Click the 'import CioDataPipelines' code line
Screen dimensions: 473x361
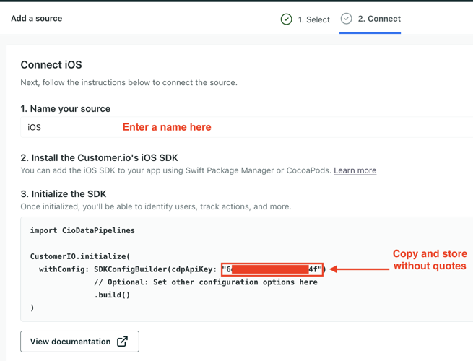point(82,230)
